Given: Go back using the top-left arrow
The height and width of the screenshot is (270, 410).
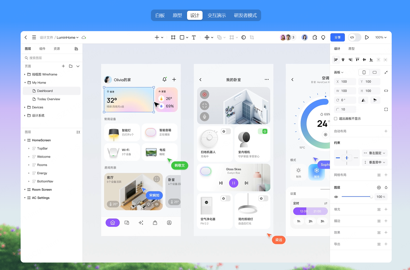Looking at the screenshot, I should tap(26, 37).
